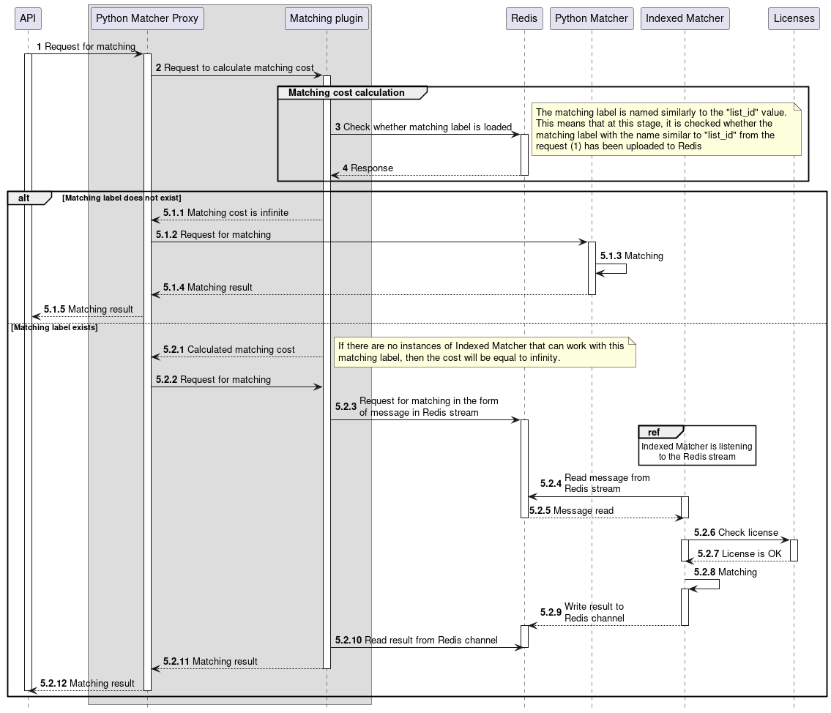
Task: Select the note about list_id matching label
Action: click(668, 132)
